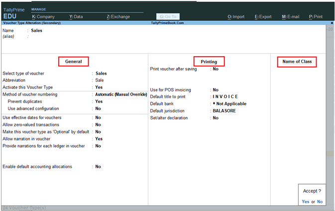The height and width of the screenshot is (211, 335).
Task: Click the General section heading
Action: pyautogui.click(x=74, y=62)
